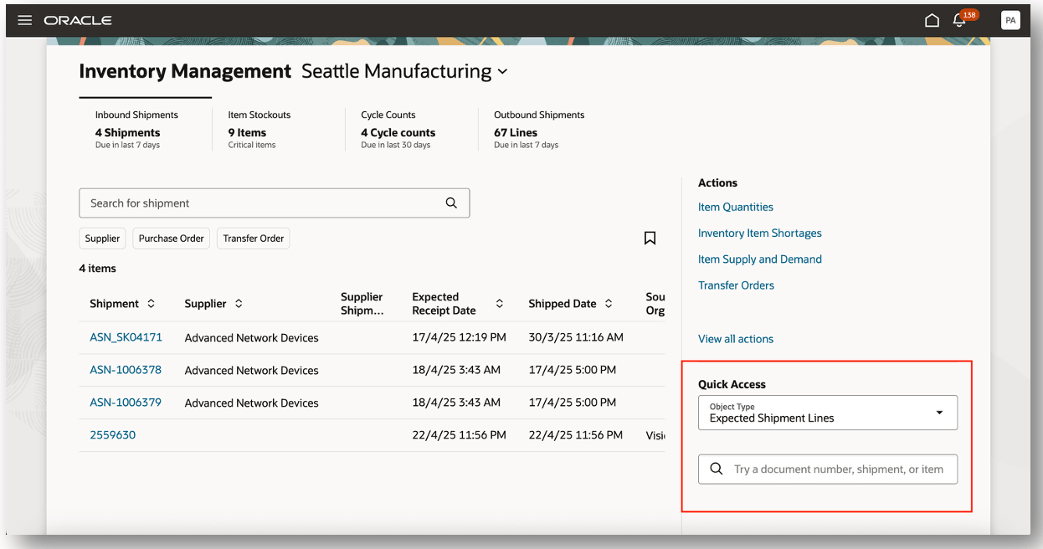Screen dimensions: 1043x549
Task: Toggle the Purchase Order filter chip
Action: click(171, 239)
